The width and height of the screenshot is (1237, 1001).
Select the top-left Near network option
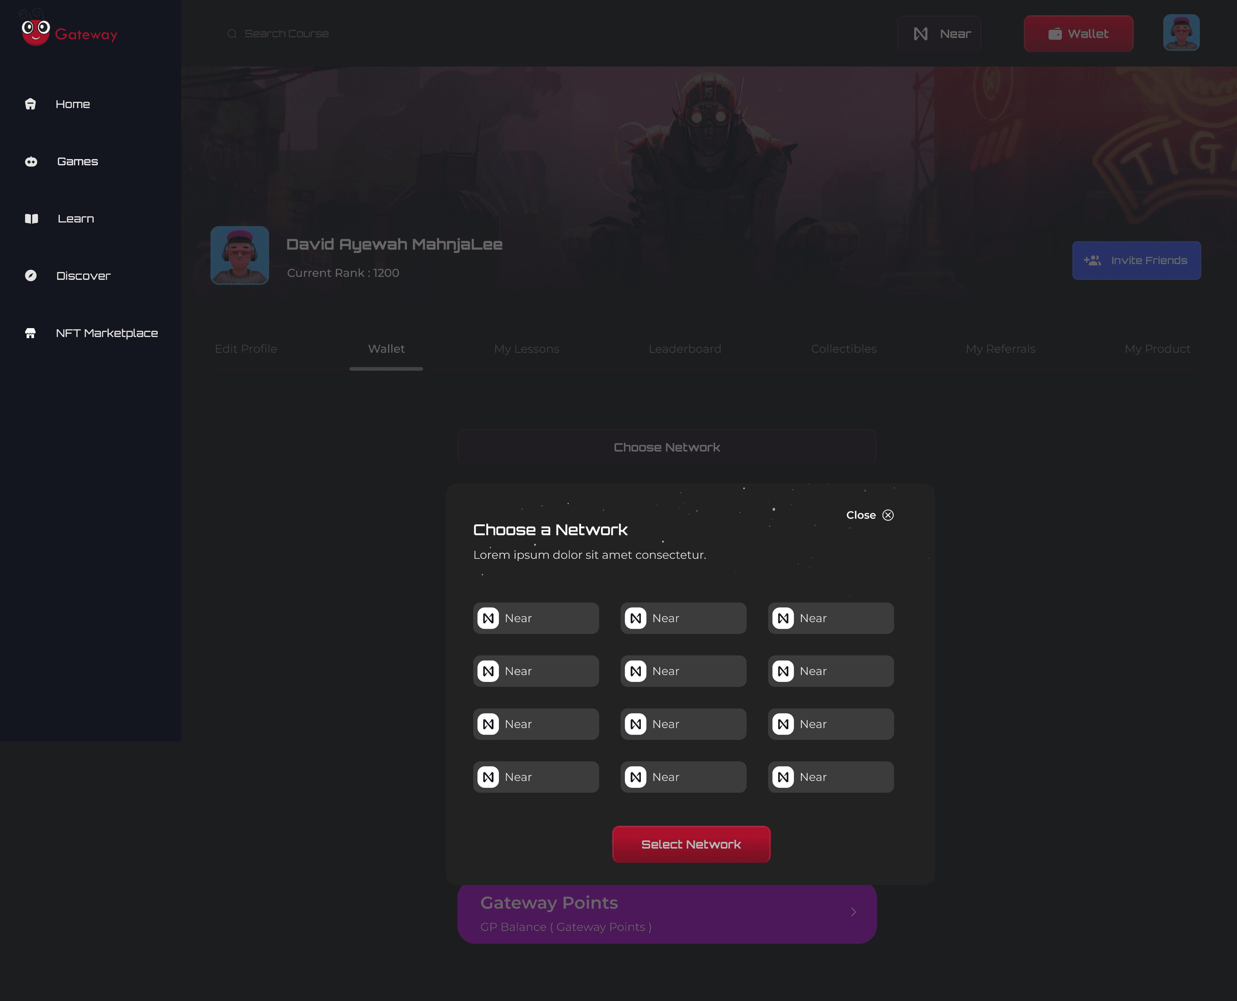535,618
